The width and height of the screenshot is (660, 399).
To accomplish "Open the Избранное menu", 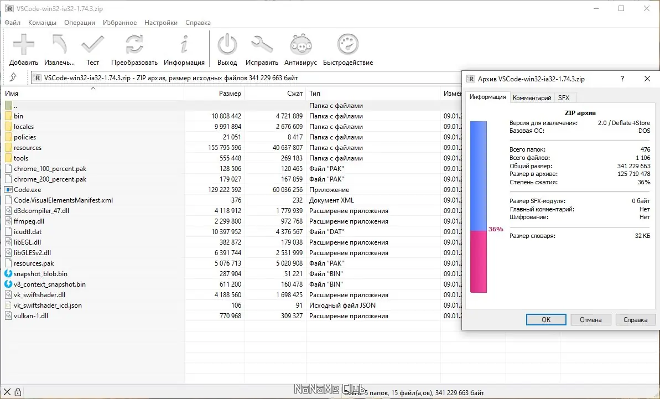I will pos(119,23).
